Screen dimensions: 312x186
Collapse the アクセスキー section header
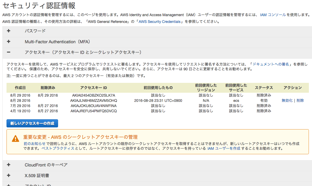tap(83, 52)
